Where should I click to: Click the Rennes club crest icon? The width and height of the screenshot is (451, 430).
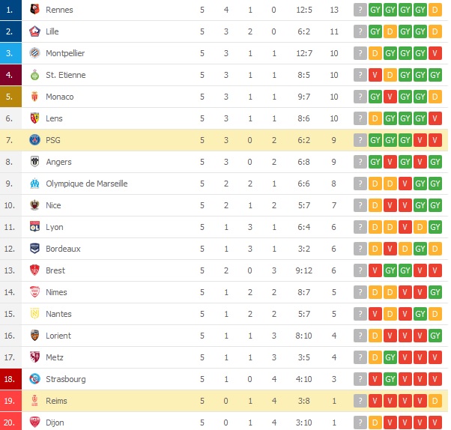coord(34,10)
